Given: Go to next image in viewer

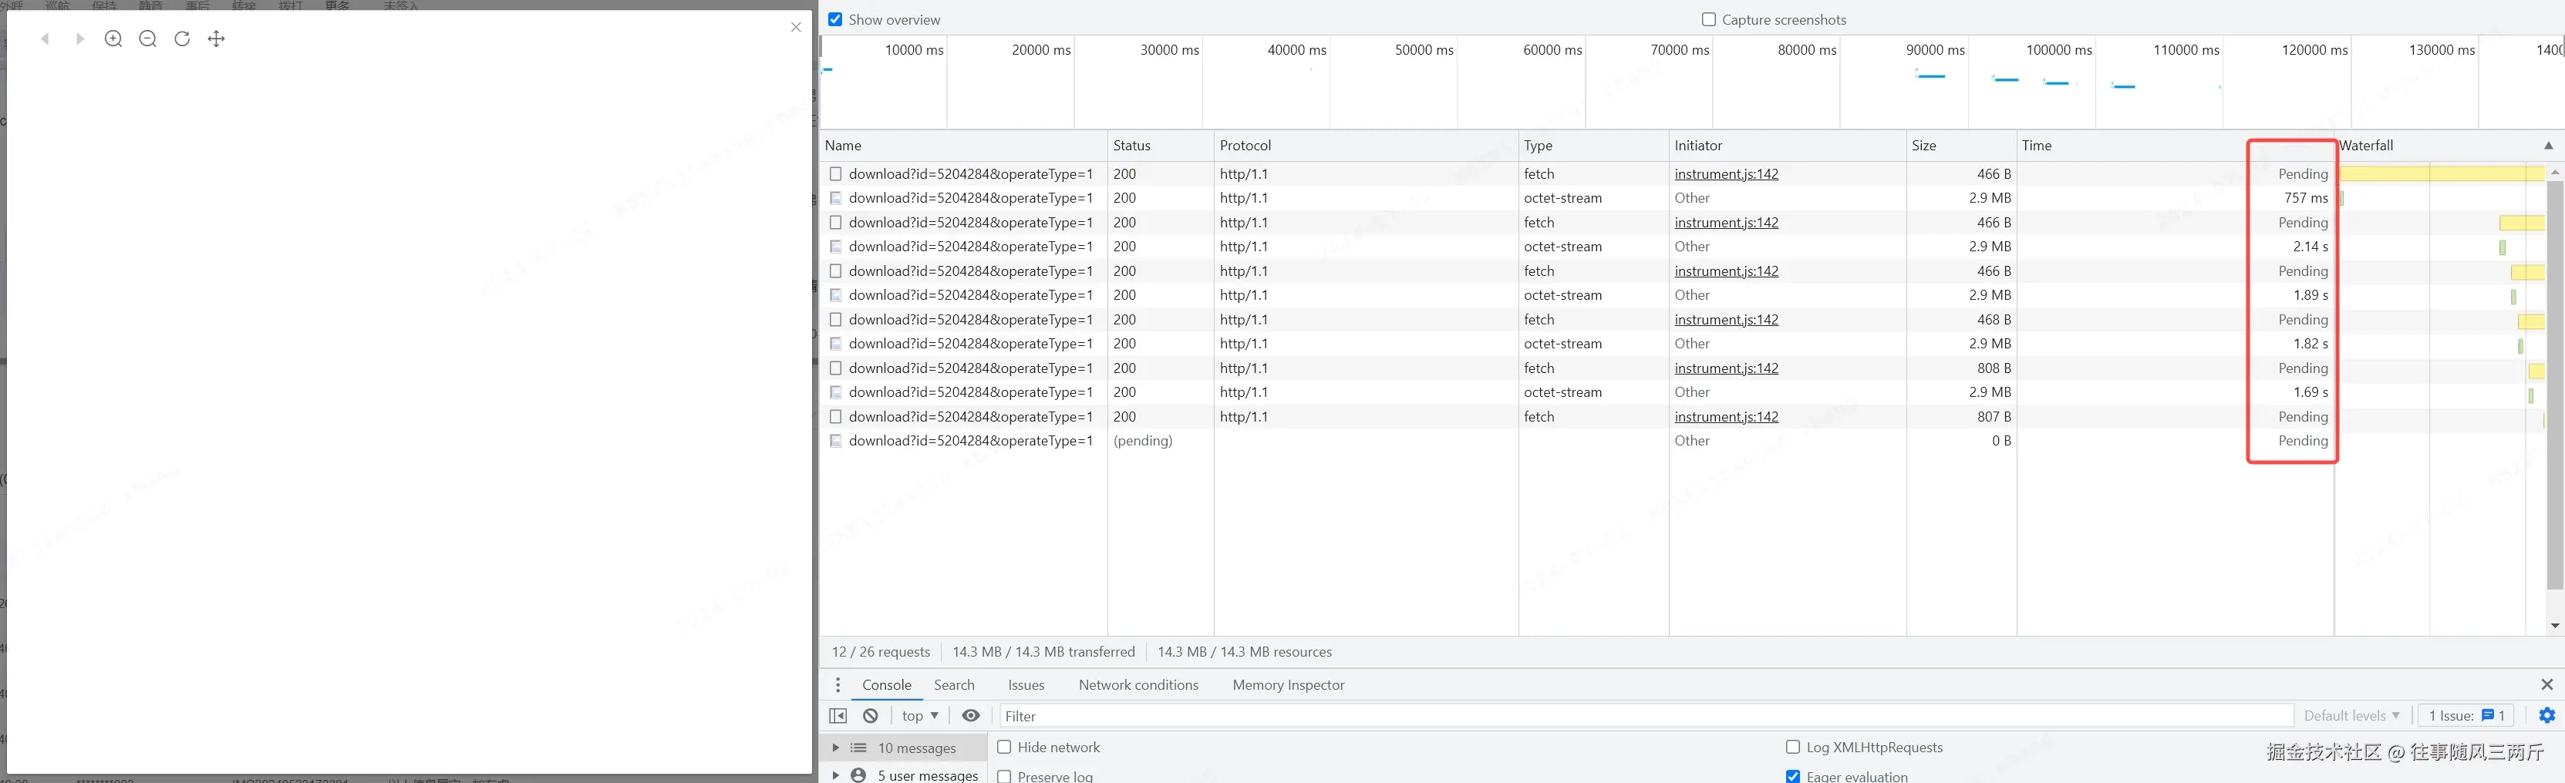Looking at the screenshot, I should click(x=79, y=39).
